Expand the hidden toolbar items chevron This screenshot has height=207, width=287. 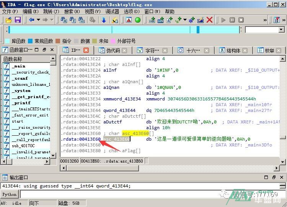(x=265, y=20)
